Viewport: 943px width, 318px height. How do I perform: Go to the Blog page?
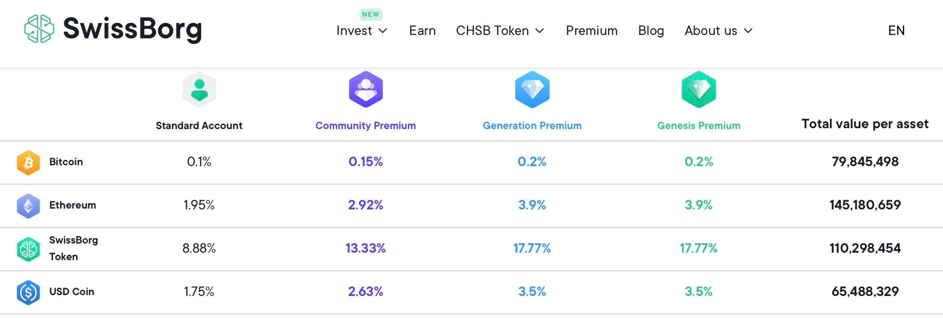pos(651,30)
